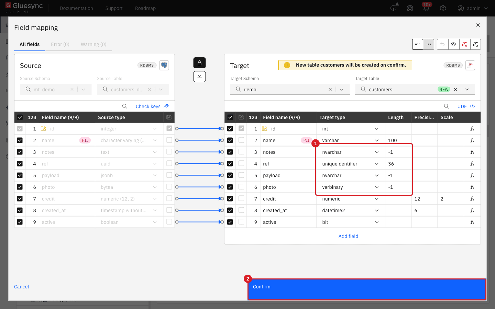This screenshot has width=495, height=309.
Task: Open target type dropdown for created_at
Action: 351,210
